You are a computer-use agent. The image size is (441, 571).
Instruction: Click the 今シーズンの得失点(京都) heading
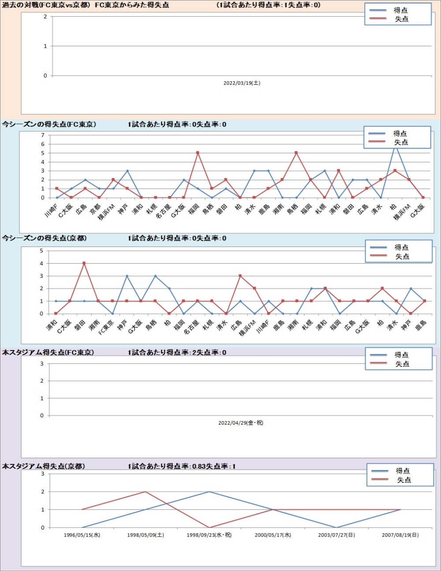pyautogui.click(x=45, y=238)
